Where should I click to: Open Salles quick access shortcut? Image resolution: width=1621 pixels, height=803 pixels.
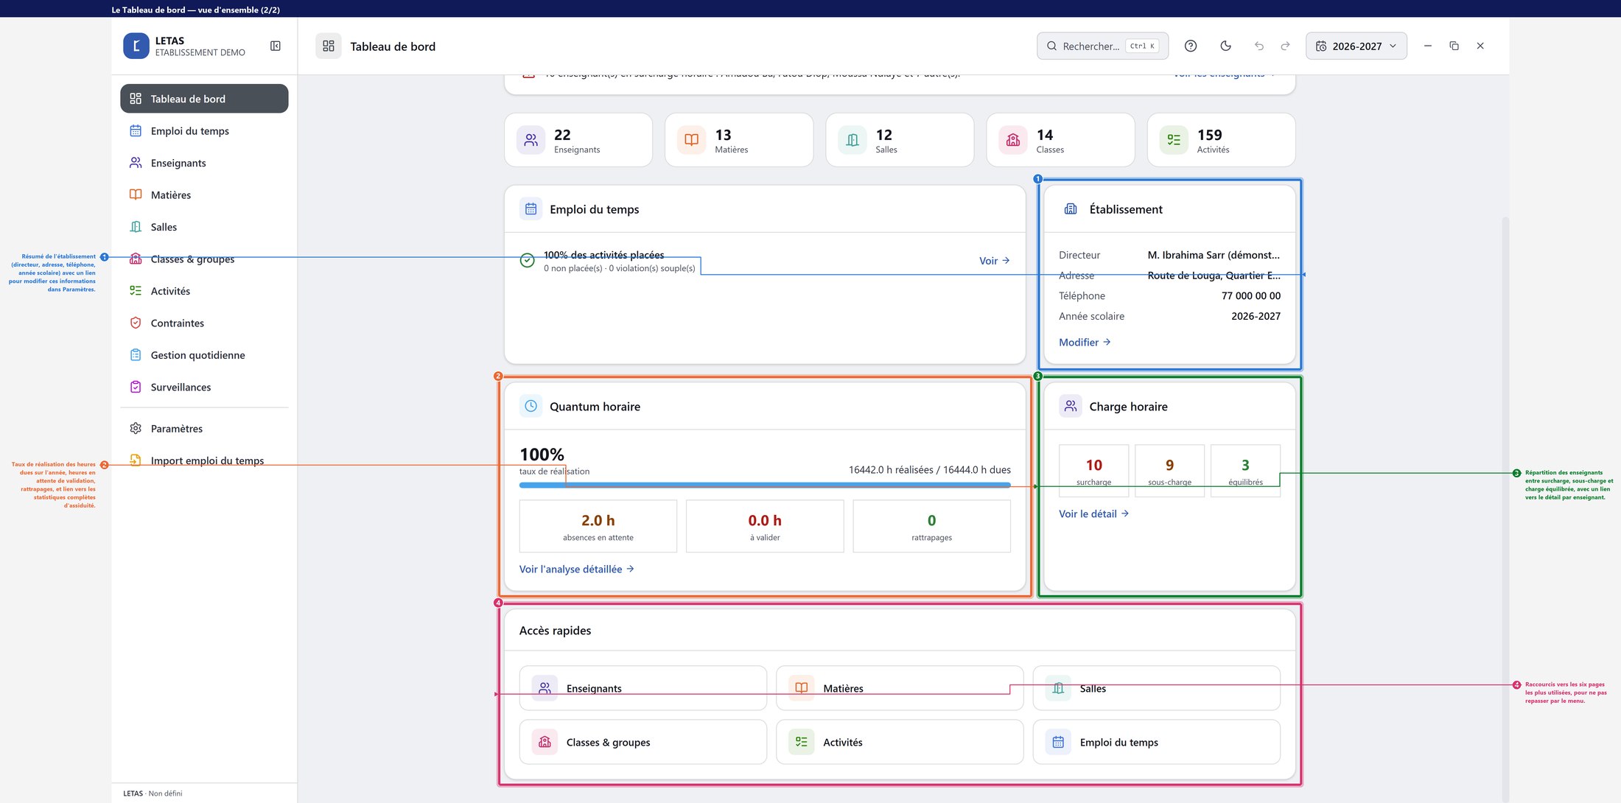[1157, 688]
